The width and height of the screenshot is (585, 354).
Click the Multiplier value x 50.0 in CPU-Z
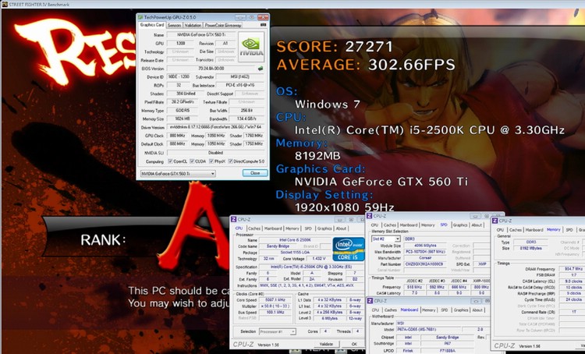276,306
